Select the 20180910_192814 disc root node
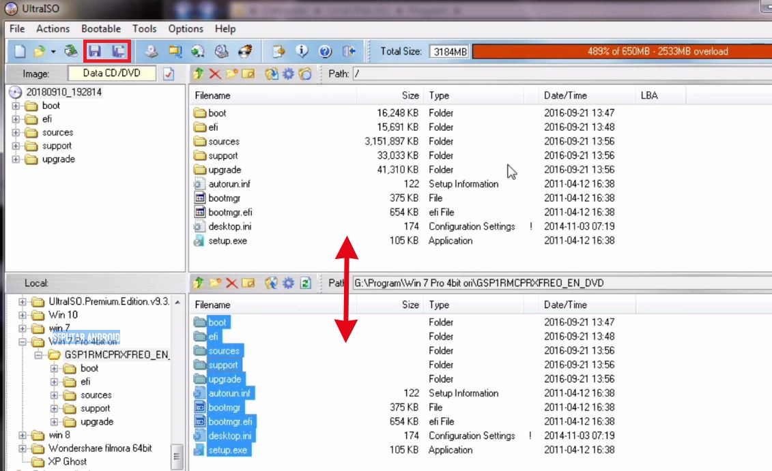772x471 pixels. pyautogui.click(x=63, y=93)
